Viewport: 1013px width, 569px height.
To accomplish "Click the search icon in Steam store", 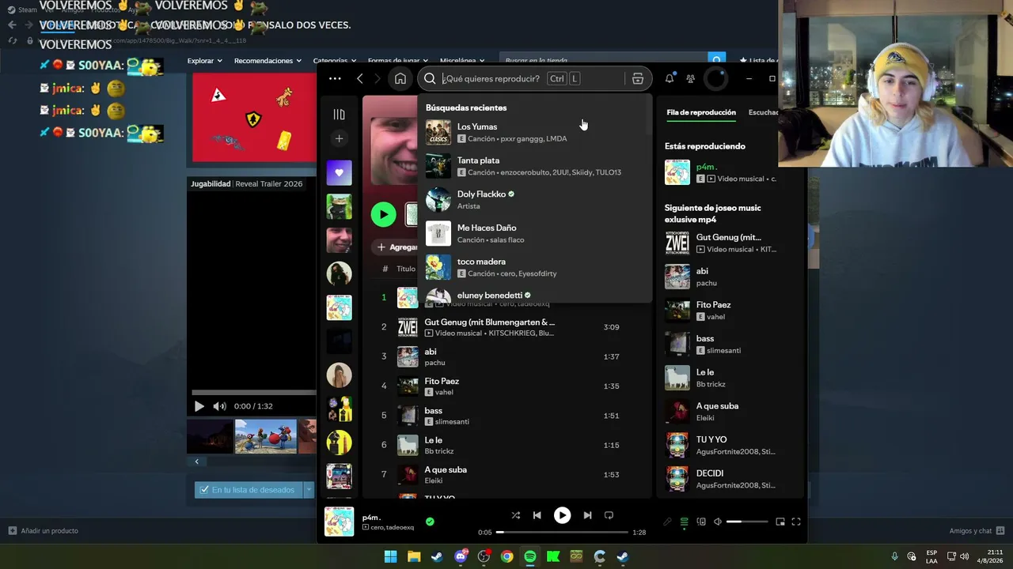I will click(716, 59).
